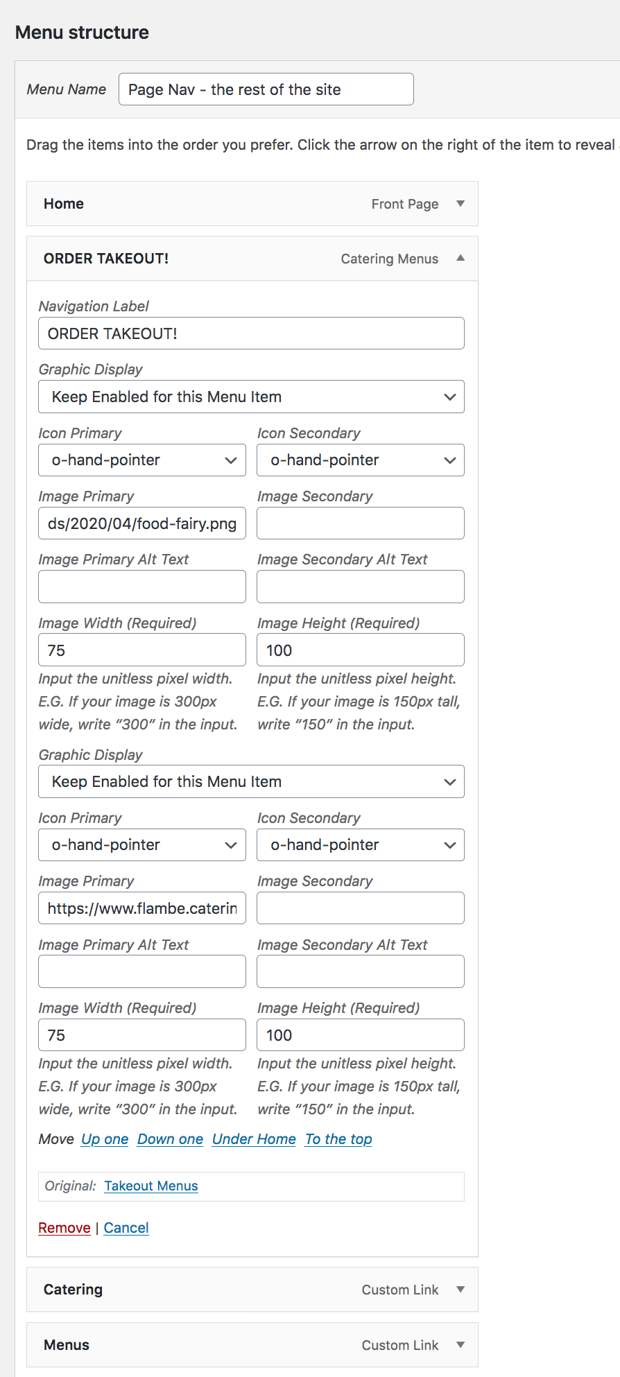The height and width of the screenshot is (1377, 620).
Task: Open the second Graphic Display dropdown
Action: tap(251, 781)
